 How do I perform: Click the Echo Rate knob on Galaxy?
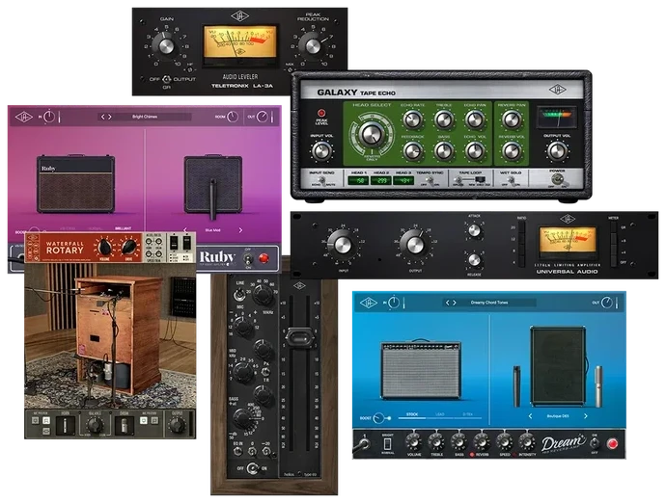(x=412, y=120)
